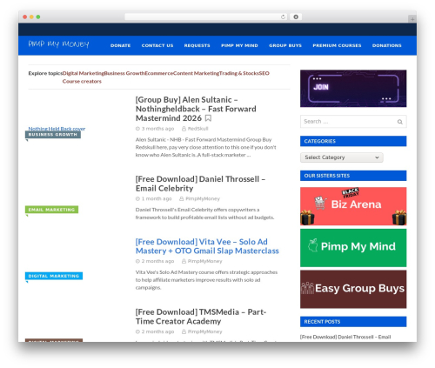Screen dimensions: 435x368
Task: Click the Email Marketing category badge
Action: 51,210
